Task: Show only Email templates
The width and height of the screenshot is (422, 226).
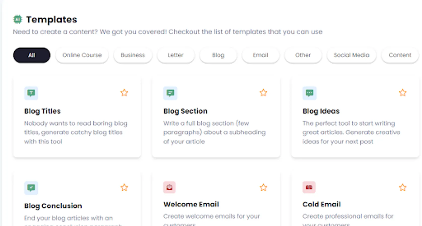Action: (260, 55)
